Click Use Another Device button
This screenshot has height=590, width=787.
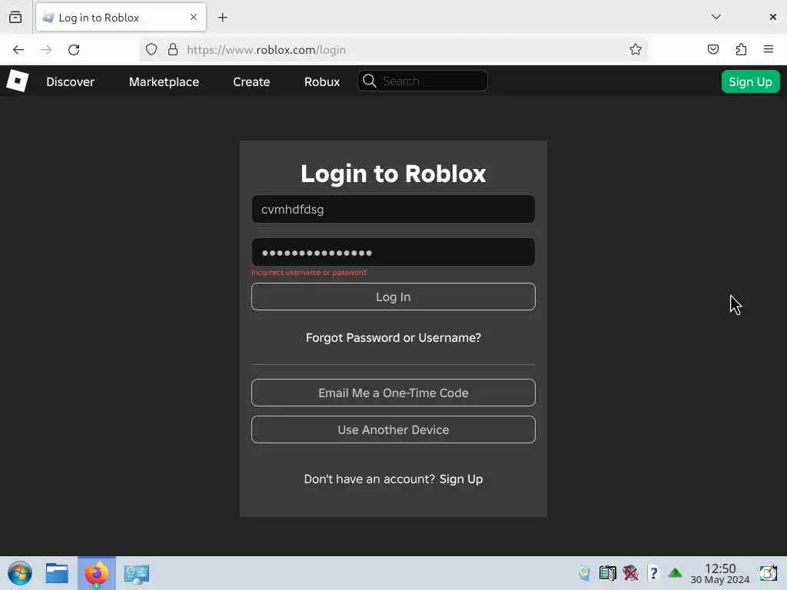393,429
